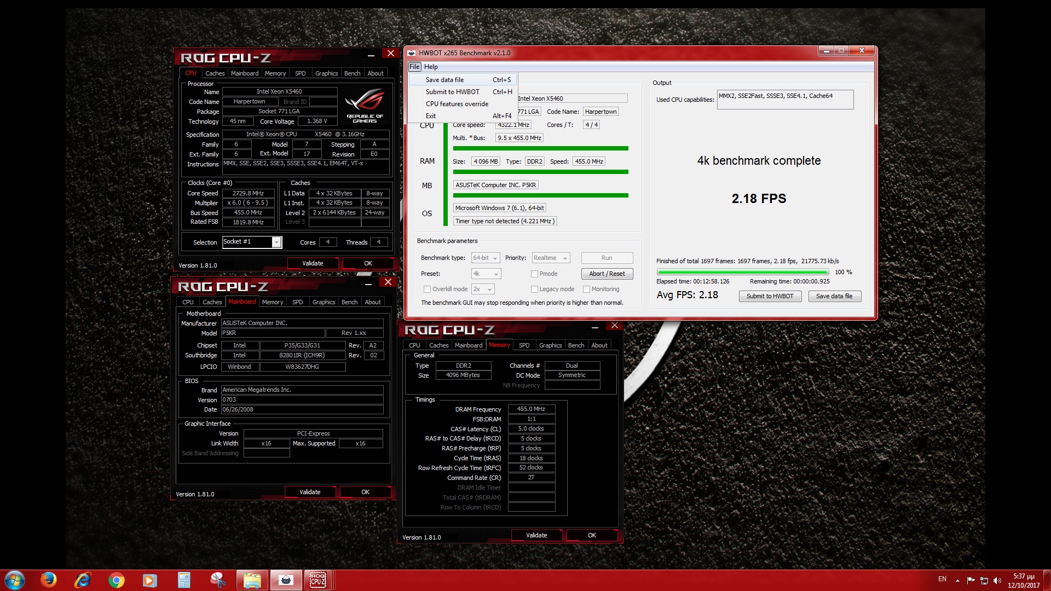Click Abort / Reset button
Screen dimensions: 1051x591
607,274
